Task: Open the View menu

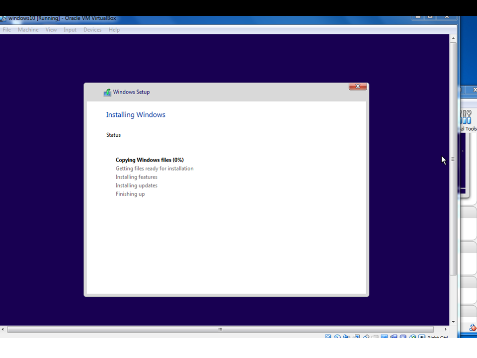Action: coord(51,30)
